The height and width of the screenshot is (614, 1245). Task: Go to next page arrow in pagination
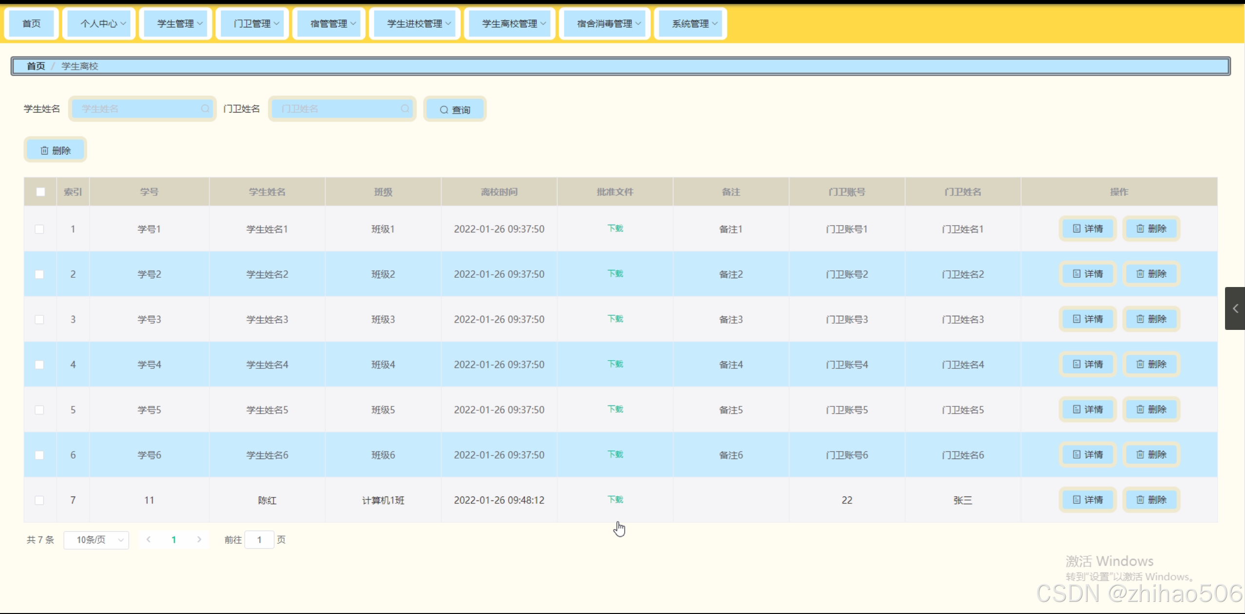click(x=199, y=539)
